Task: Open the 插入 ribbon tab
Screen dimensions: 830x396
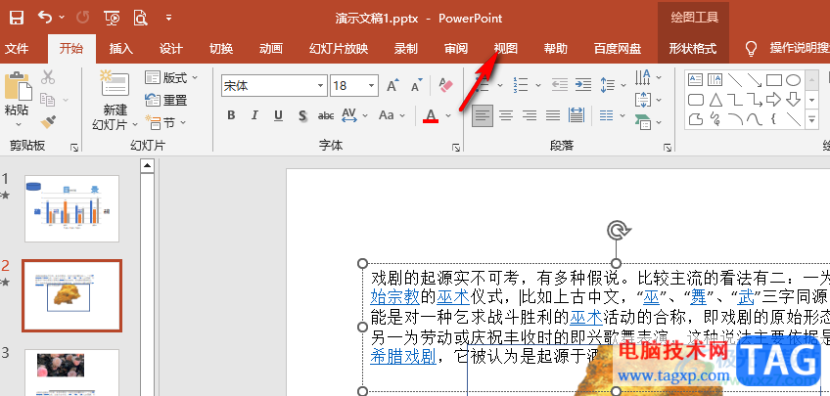Action: [121, 48]
